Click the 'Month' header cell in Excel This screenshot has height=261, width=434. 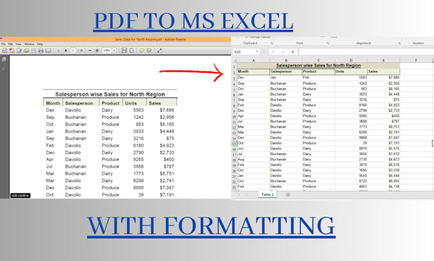(x=253, y=71)
